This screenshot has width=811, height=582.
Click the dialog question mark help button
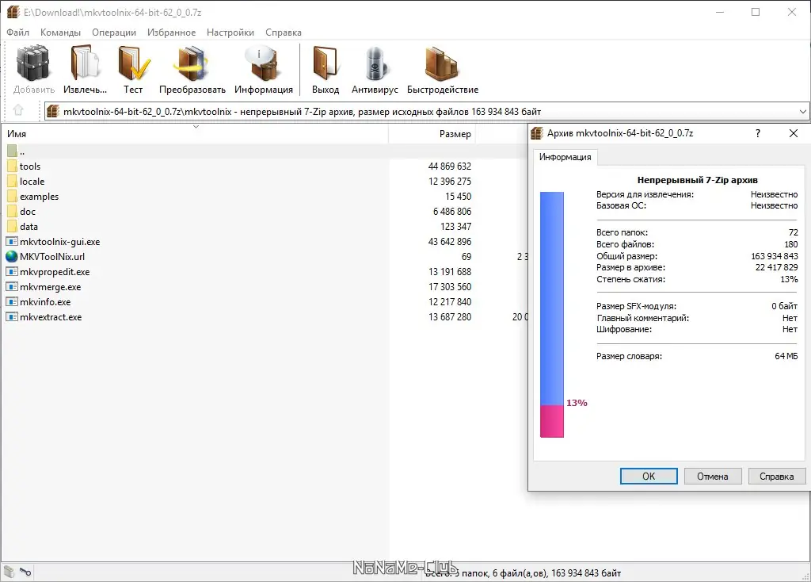click(x=758, y=133)
